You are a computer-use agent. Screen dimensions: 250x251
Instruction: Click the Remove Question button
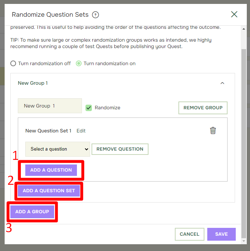[120, 149]
